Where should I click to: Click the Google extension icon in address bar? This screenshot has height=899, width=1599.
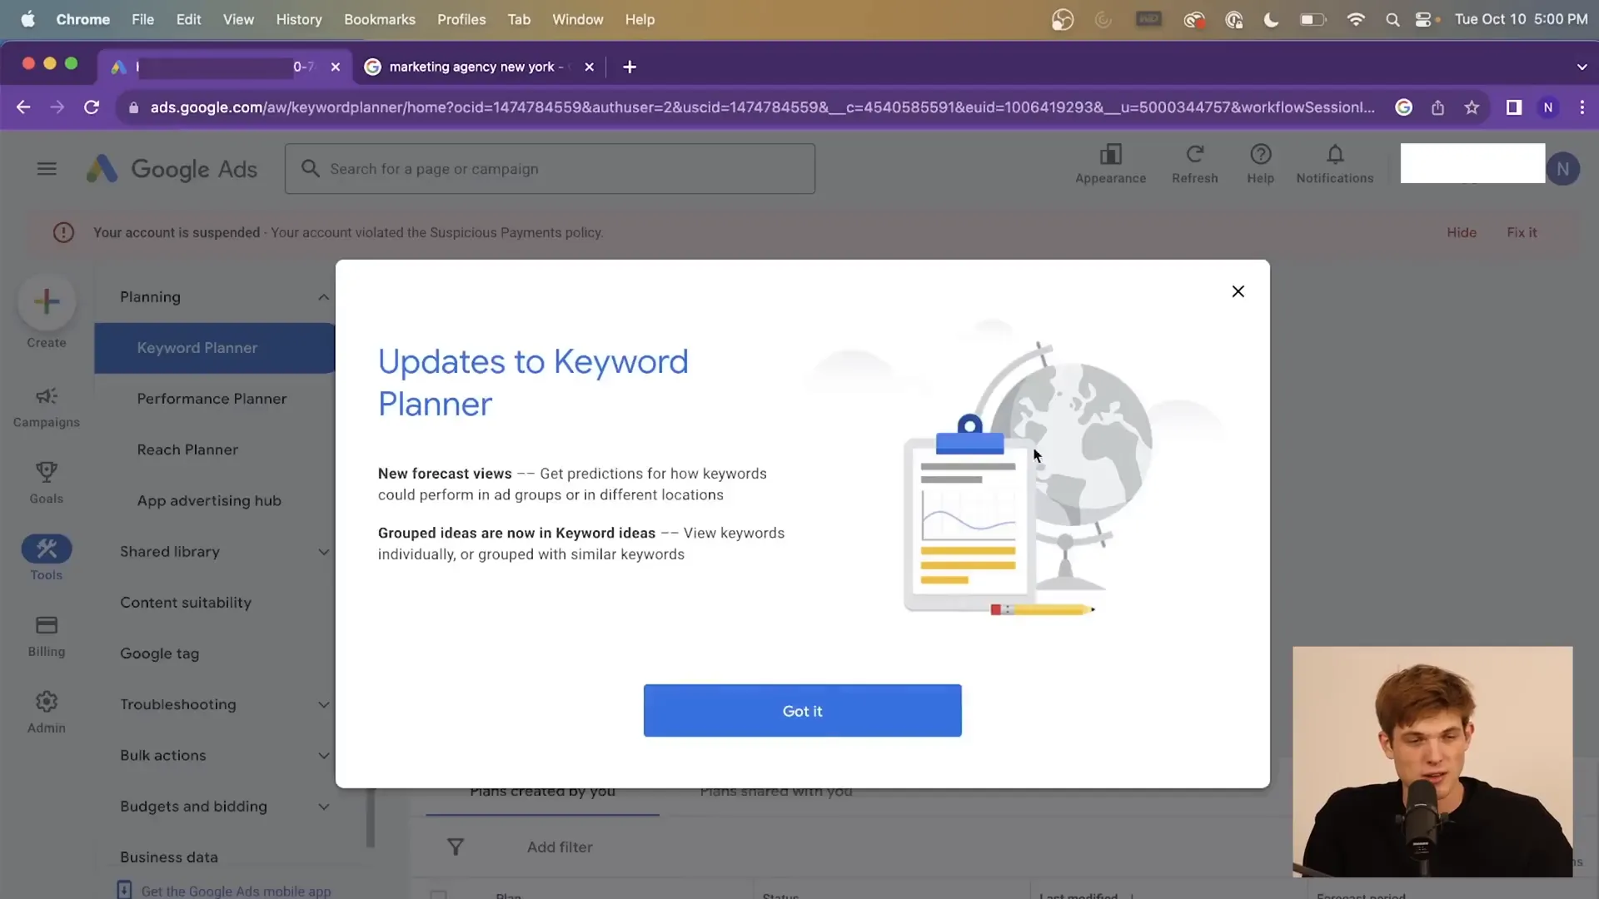[x=1403, y=107]
